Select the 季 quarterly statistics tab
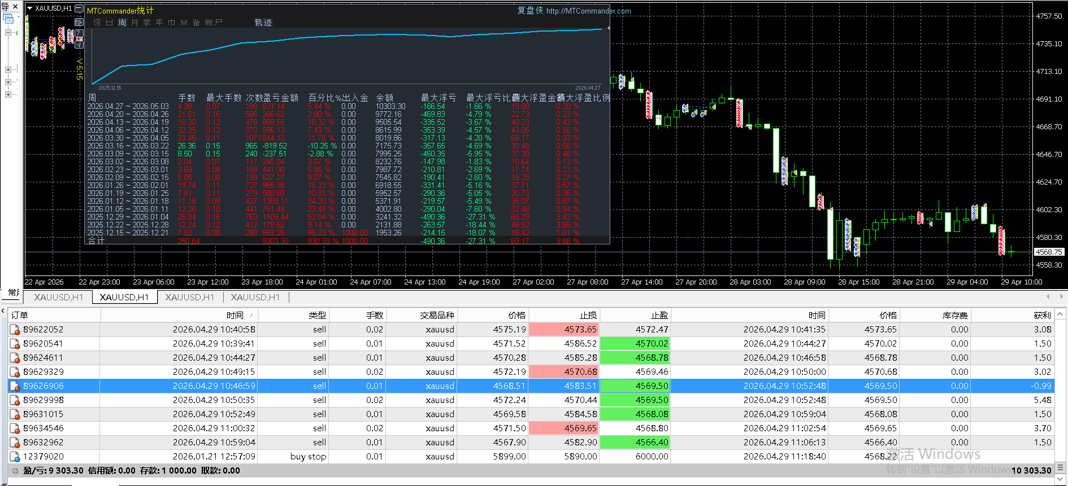 pyautogui.click(x=147, y=23)
